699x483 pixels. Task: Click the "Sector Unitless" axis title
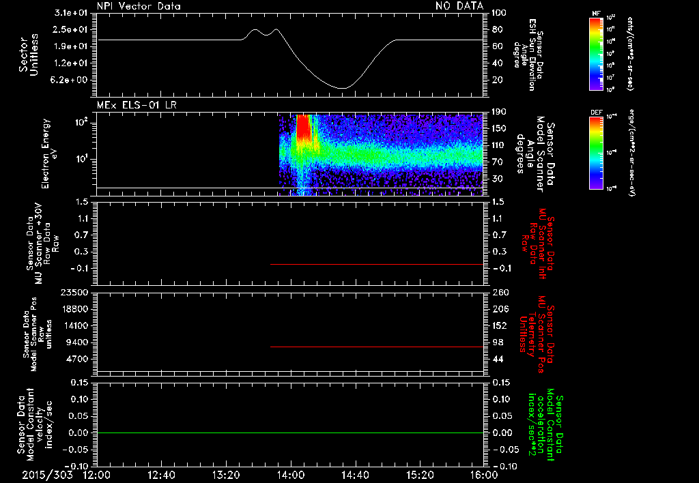click(28, 55)
